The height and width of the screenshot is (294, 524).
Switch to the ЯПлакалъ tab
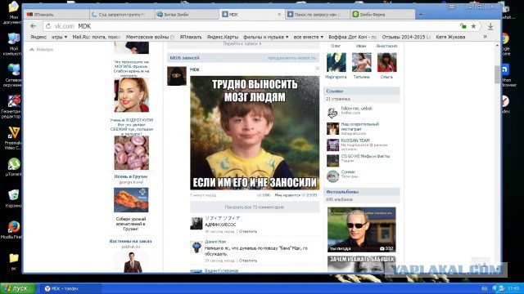tap(56, 15)
